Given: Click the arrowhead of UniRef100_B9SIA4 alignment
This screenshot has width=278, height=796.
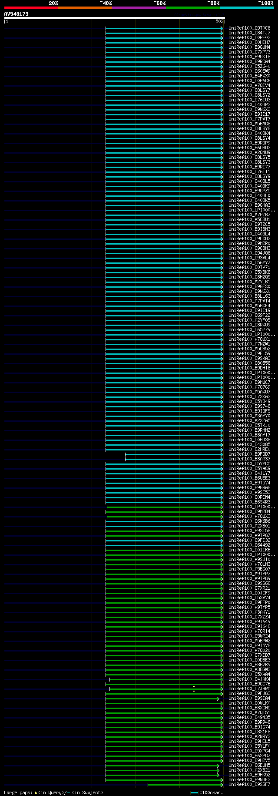Looking at the screenshot, I should point(218,699).
